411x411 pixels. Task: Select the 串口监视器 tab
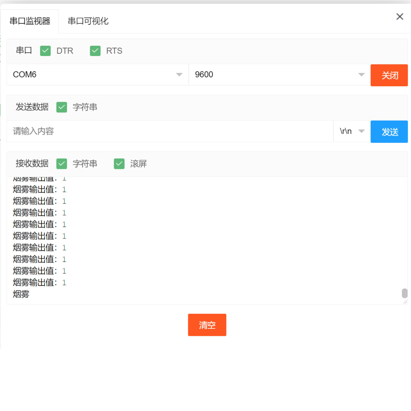pyautogui.click(x=30, y=21)
